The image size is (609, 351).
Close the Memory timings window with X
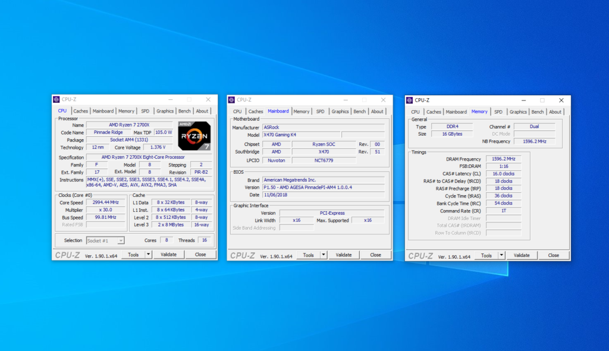[x=561, y=101]
